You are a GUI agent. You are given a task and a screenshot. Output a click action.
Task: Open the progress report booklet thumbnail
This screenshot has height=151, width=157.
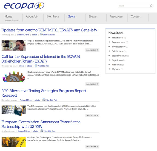point(14,110)
